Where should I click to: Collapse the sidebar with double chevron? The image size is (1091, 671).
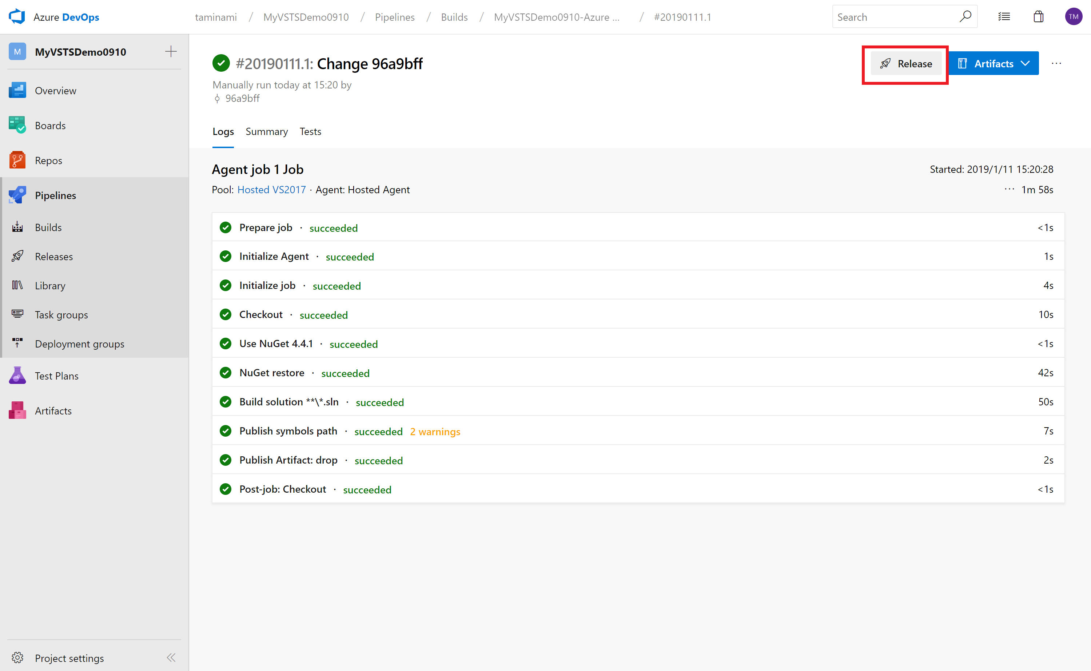pos(171,657)
